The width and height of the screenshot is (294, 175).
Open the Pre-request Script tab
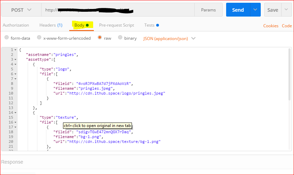click(x=116, y=25)
